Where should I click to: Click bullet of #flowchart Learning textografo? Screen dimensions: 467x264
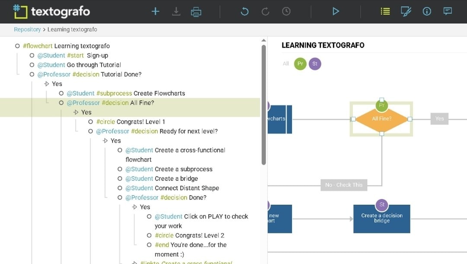[17, 46]
